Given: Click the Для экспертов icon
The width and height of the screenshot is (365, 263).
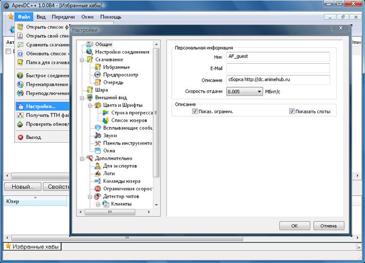Looking at the screenshot, I should pyautogui.click(x=97, y=166).
